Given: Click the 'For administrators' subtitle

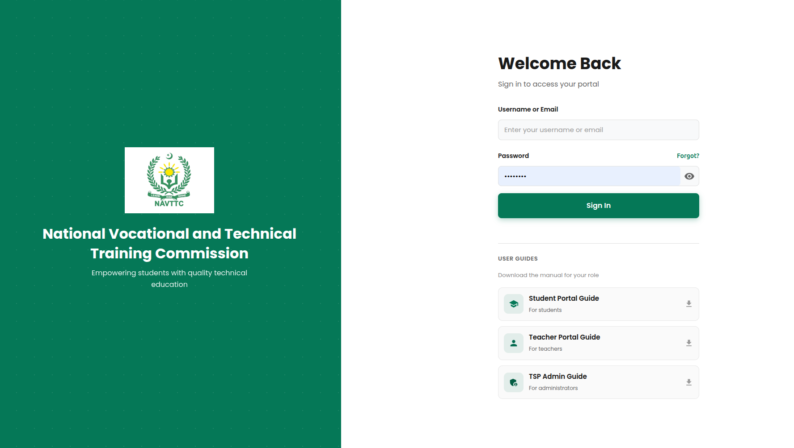Looking at the screenshot, I should click(x=553, y=388).
